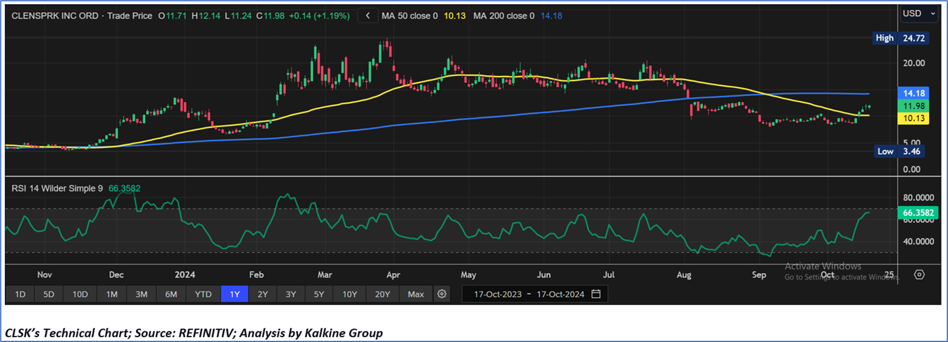Choose the 1M time range
Image resolution: width=948 pixels, height=342 pixels.
coord(111,294)
